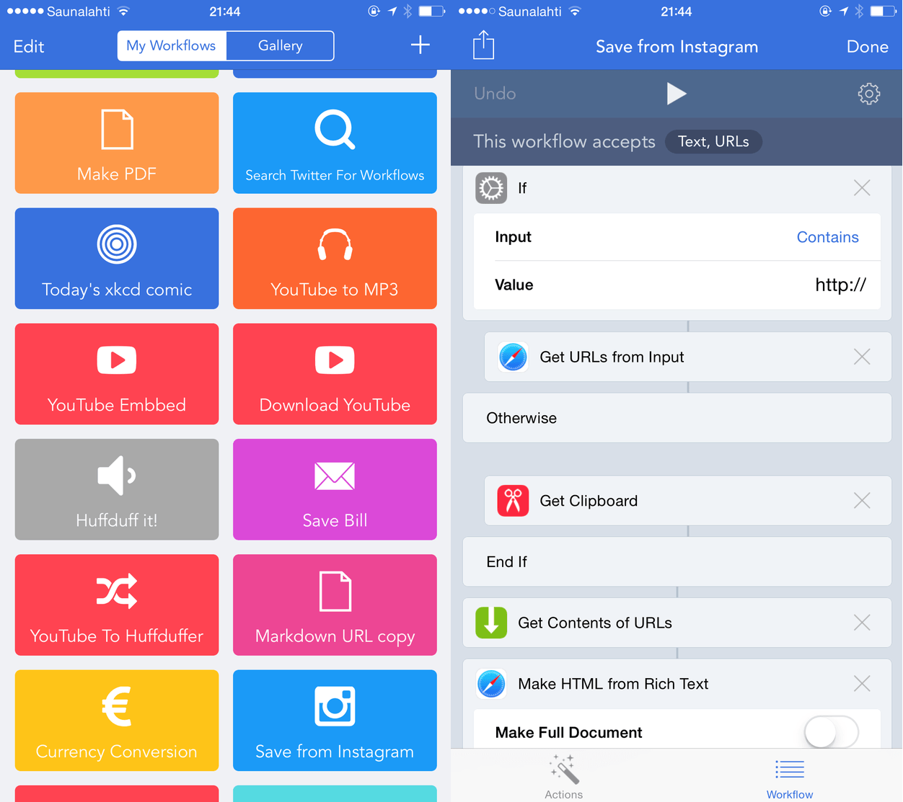Open the YouTube Embbed workflow tile
Screen dimensions: 903x802
pyautogui.click(x=117, y=374)
